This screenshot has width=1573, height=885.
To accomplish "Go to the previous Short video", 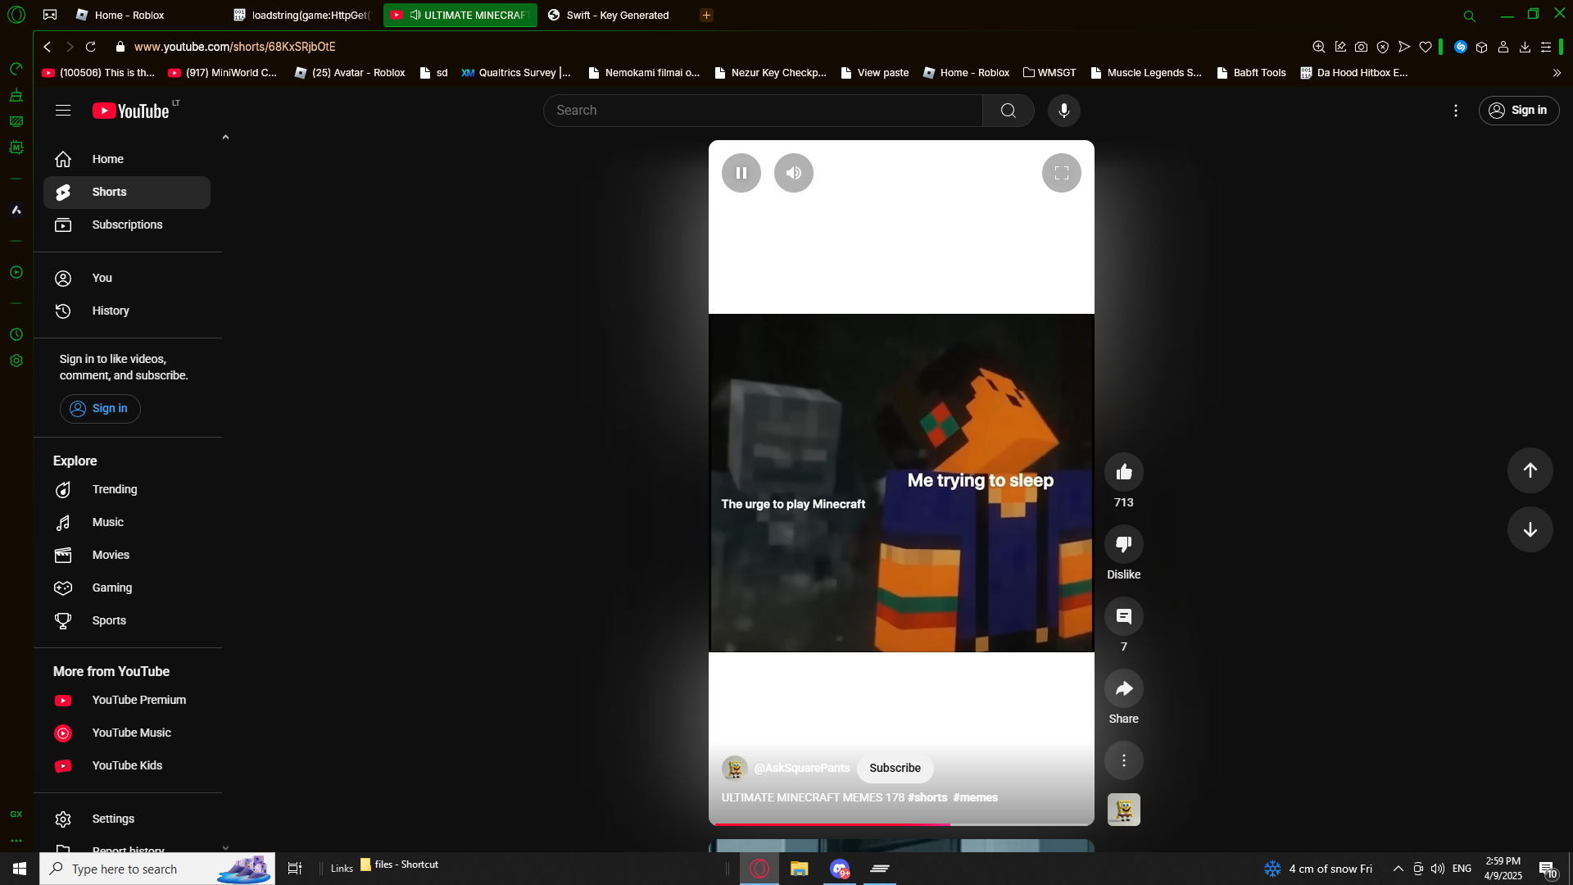I will 1530,470.
